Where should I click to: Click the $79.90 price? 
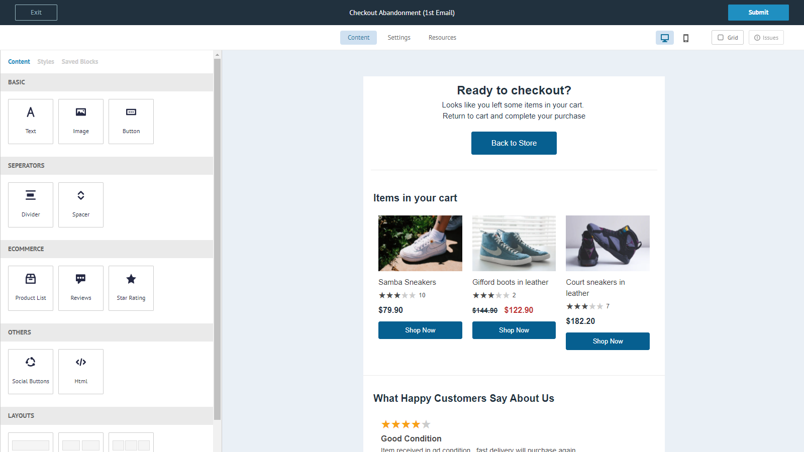[390, 310]
